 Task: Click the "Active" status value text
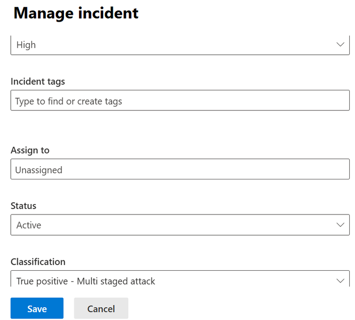tap(29, 225)
